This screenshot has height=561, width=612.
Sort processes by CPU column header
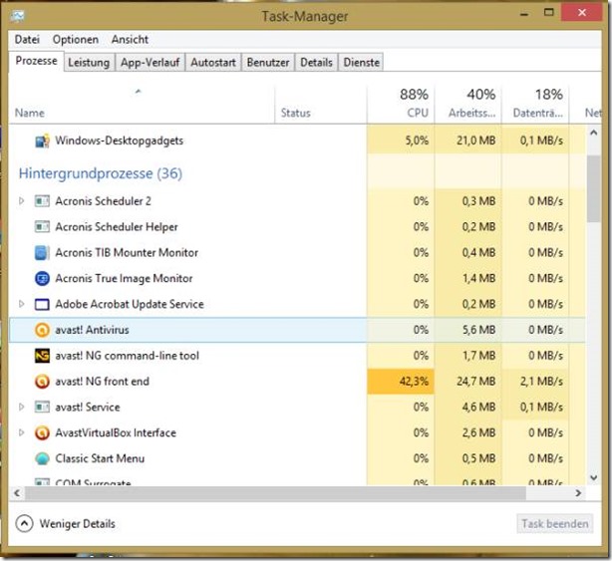pyautogui.click(x=401, y=104)
